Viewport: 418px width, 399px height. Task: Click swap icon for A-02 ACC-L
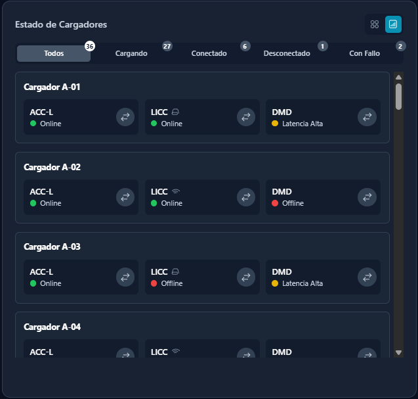pos(125,197)
